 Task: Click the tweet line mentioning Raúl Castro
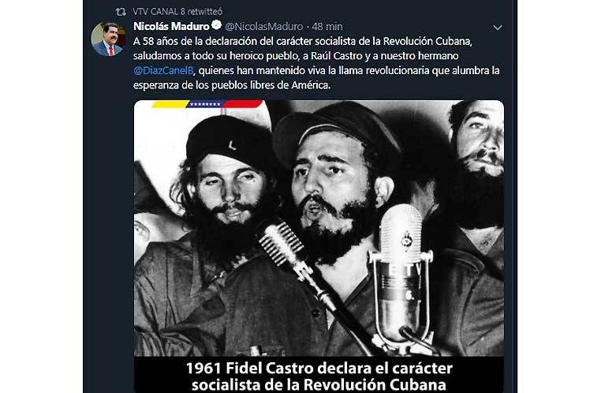[x=296, y=56]
